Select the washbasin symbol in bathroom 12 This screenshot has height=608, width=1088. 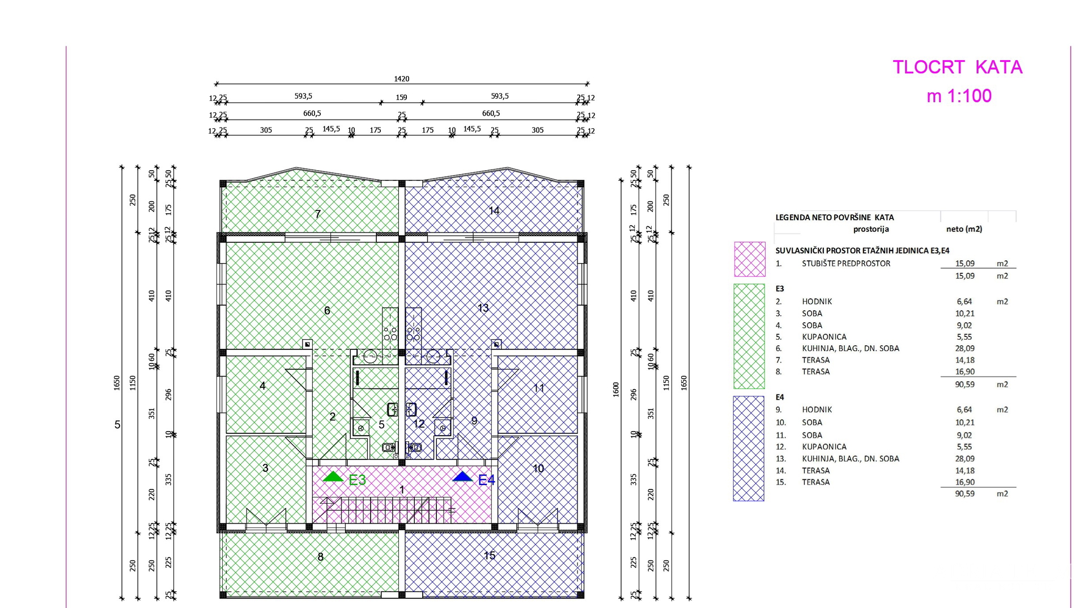click(411, 409)
